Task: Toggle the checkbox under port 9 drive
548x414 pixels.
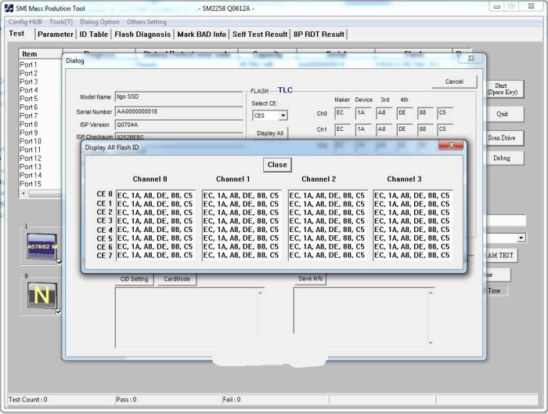Action: pyautogui.click(x=59, y=311)
